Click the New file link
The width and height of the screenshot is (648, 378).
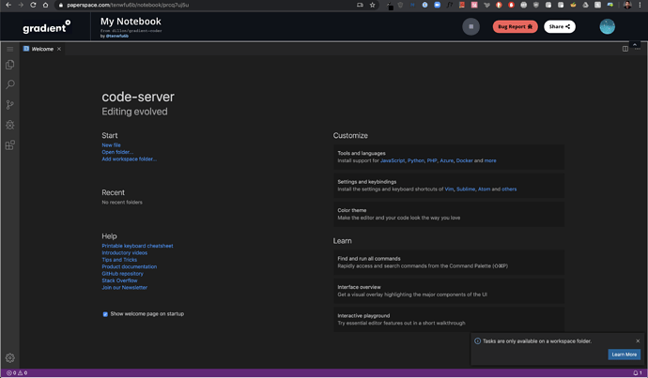coord(111,144)
